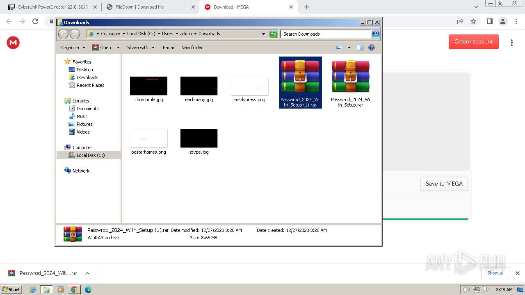Click Show all downloads
This screenshot has width=525, height=295.
pyautogui.click(x=495, y=273)
